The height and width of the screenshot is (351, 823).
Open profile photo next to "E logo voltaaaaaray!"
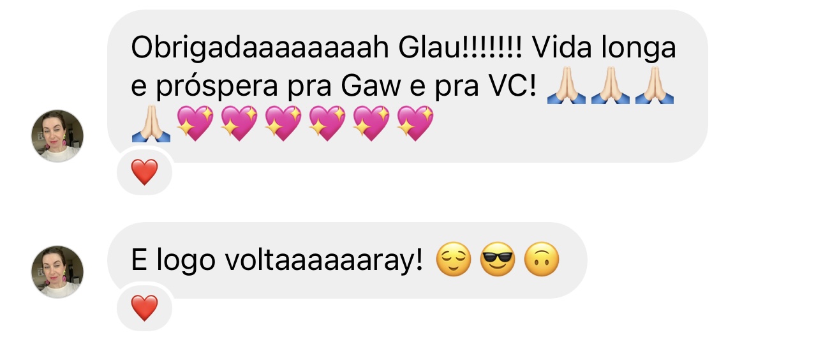(x=57, y=273)
